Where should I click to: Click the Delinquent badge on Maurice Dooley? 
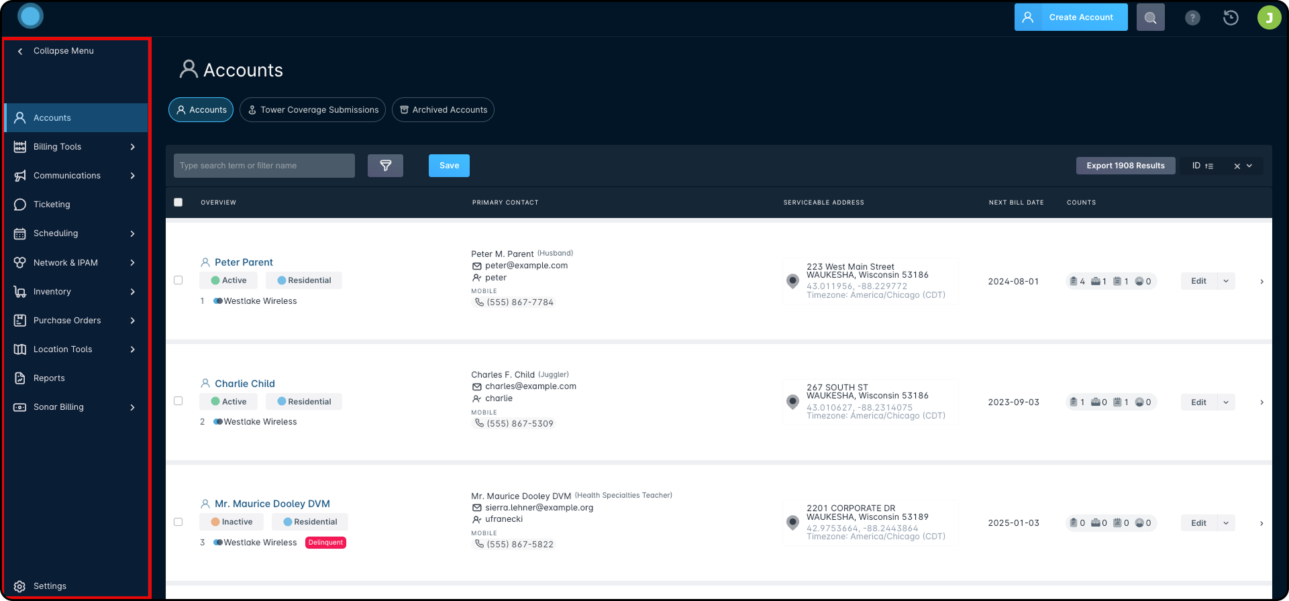point(325,543)
